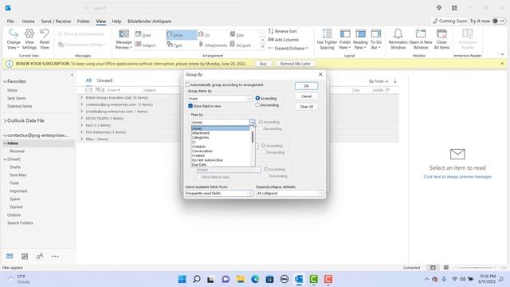Open the To-Do Bar options
510x287 pixels.
(376, 39)
